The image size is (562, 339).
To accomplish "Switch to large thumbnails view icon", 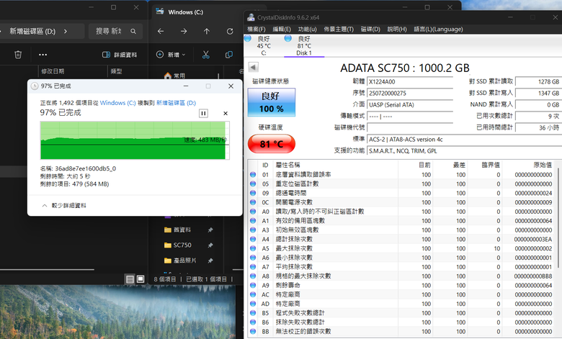I will point(140,279).
